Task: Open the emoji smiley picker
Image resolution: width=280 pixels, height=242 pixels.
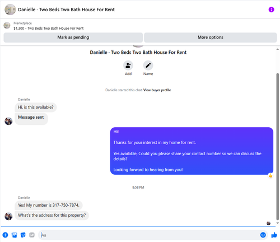Action: pyautogui.click(x=263, y=235)
